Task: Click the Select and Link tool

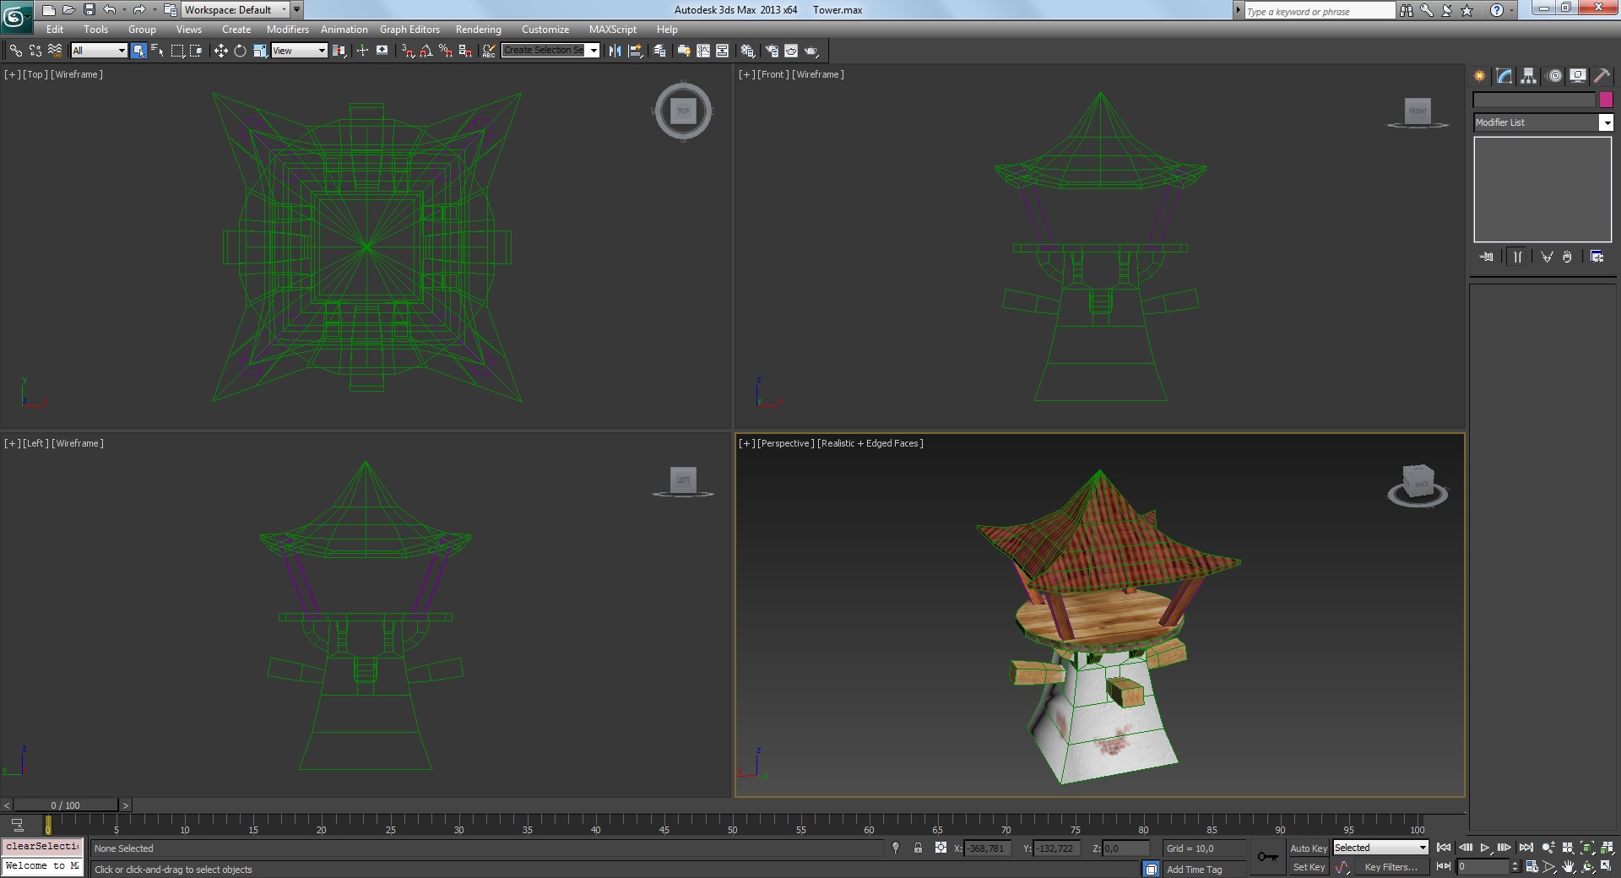Action: pyautogui.click(x=15, y=51)
